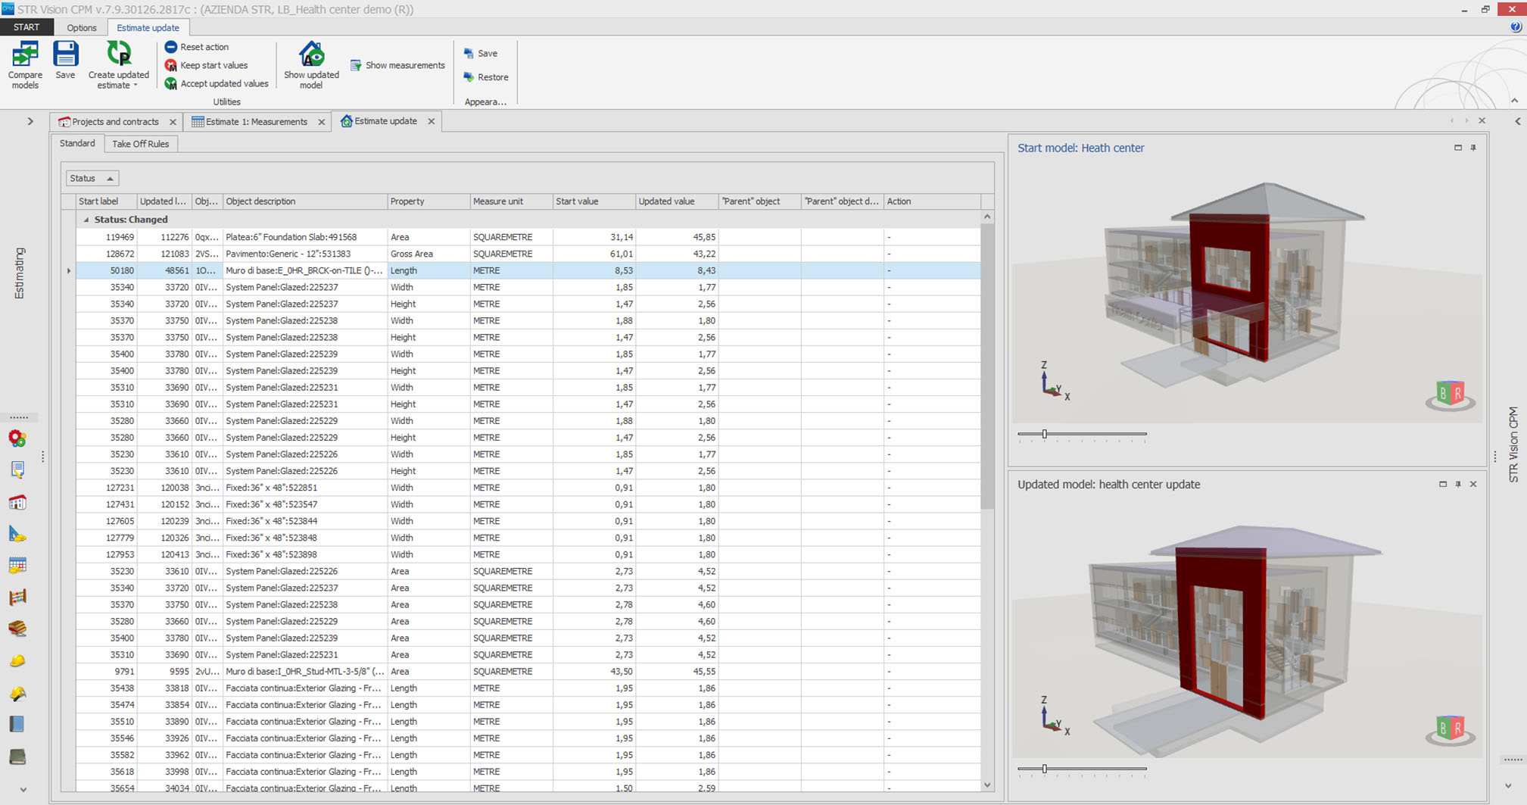Image resolution: width=1527 pixels, height=805 pixels.
Task: Switch to Take Off Rules tab
Action: [x=140, y=144]
